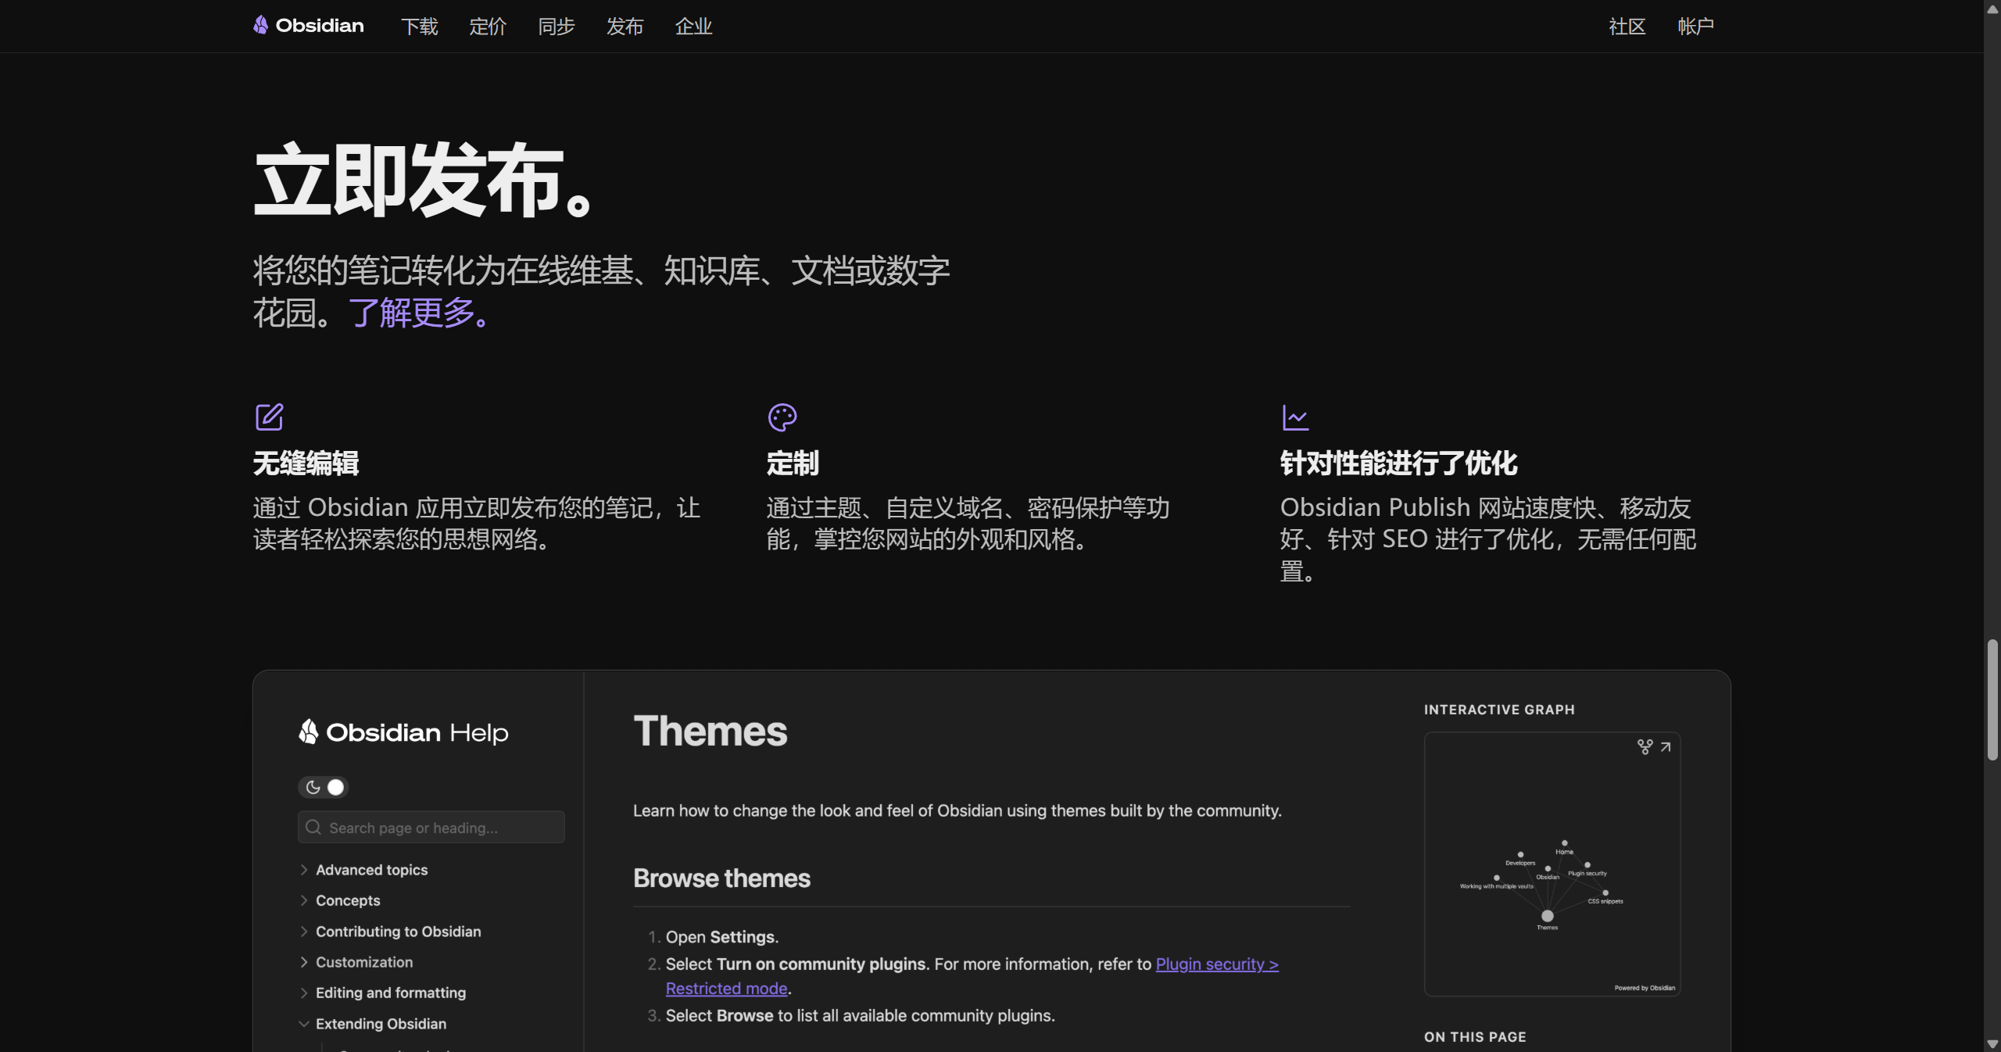Expand the Concepts section
The width and height of the screenshot is (2001, 1052).
click(x=339, y=900)
